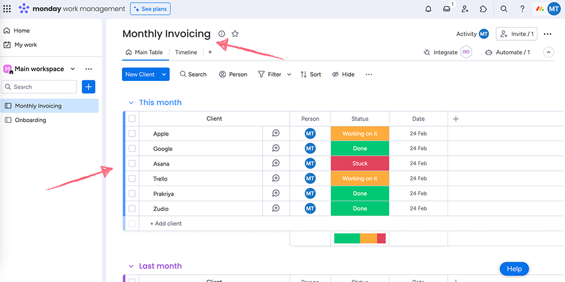Open conversation for Google row
This screenshot has width=565, height=282.
point(276,148)
